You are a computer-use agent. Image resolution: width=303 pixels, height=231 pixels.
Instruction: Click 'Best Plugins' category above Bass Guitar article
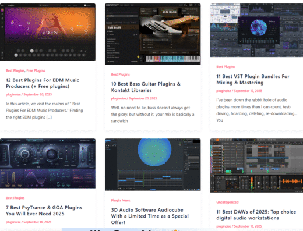[121, 74]
